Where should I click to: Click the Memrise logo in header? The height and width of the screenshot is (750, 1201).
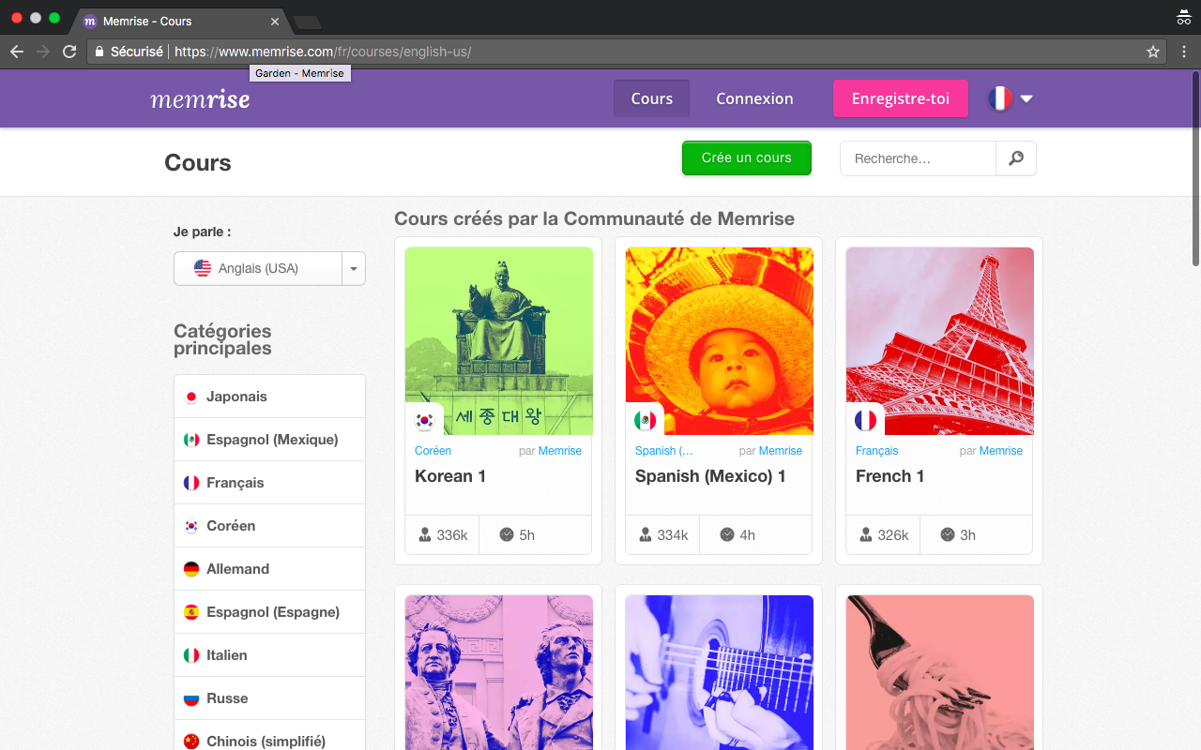coord(200,98)
